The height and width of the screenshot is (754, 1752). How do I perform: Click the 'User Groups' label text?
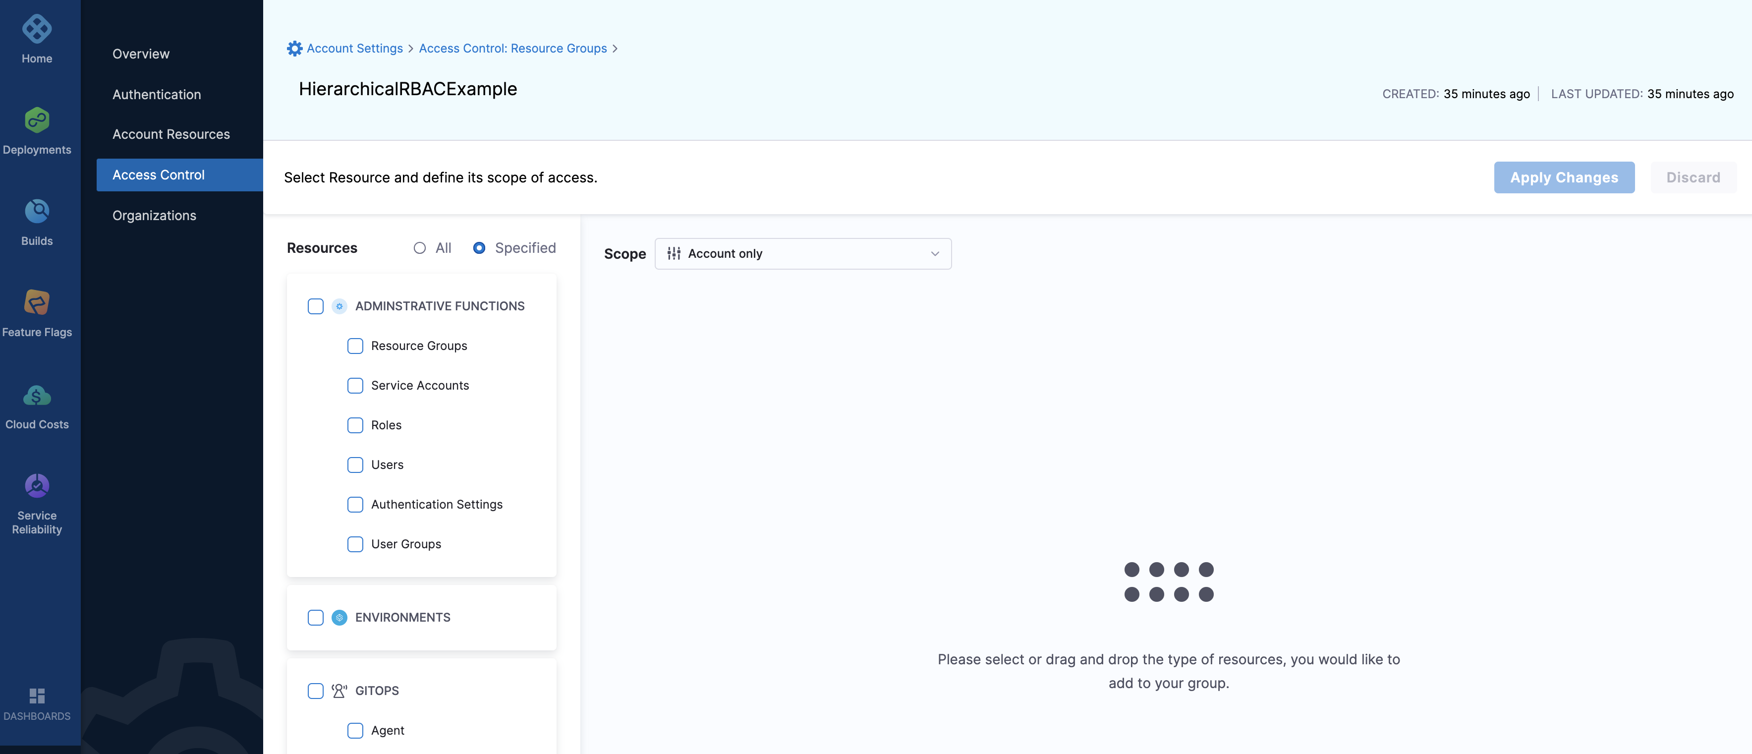[x=406, y=544]
